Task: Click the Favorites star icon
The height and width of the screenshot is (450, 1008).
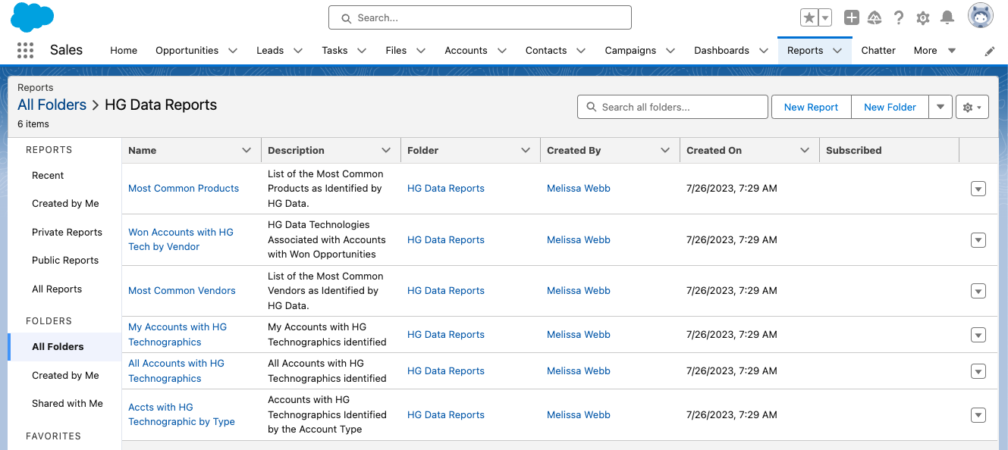Action: click(x=809, y=17)
